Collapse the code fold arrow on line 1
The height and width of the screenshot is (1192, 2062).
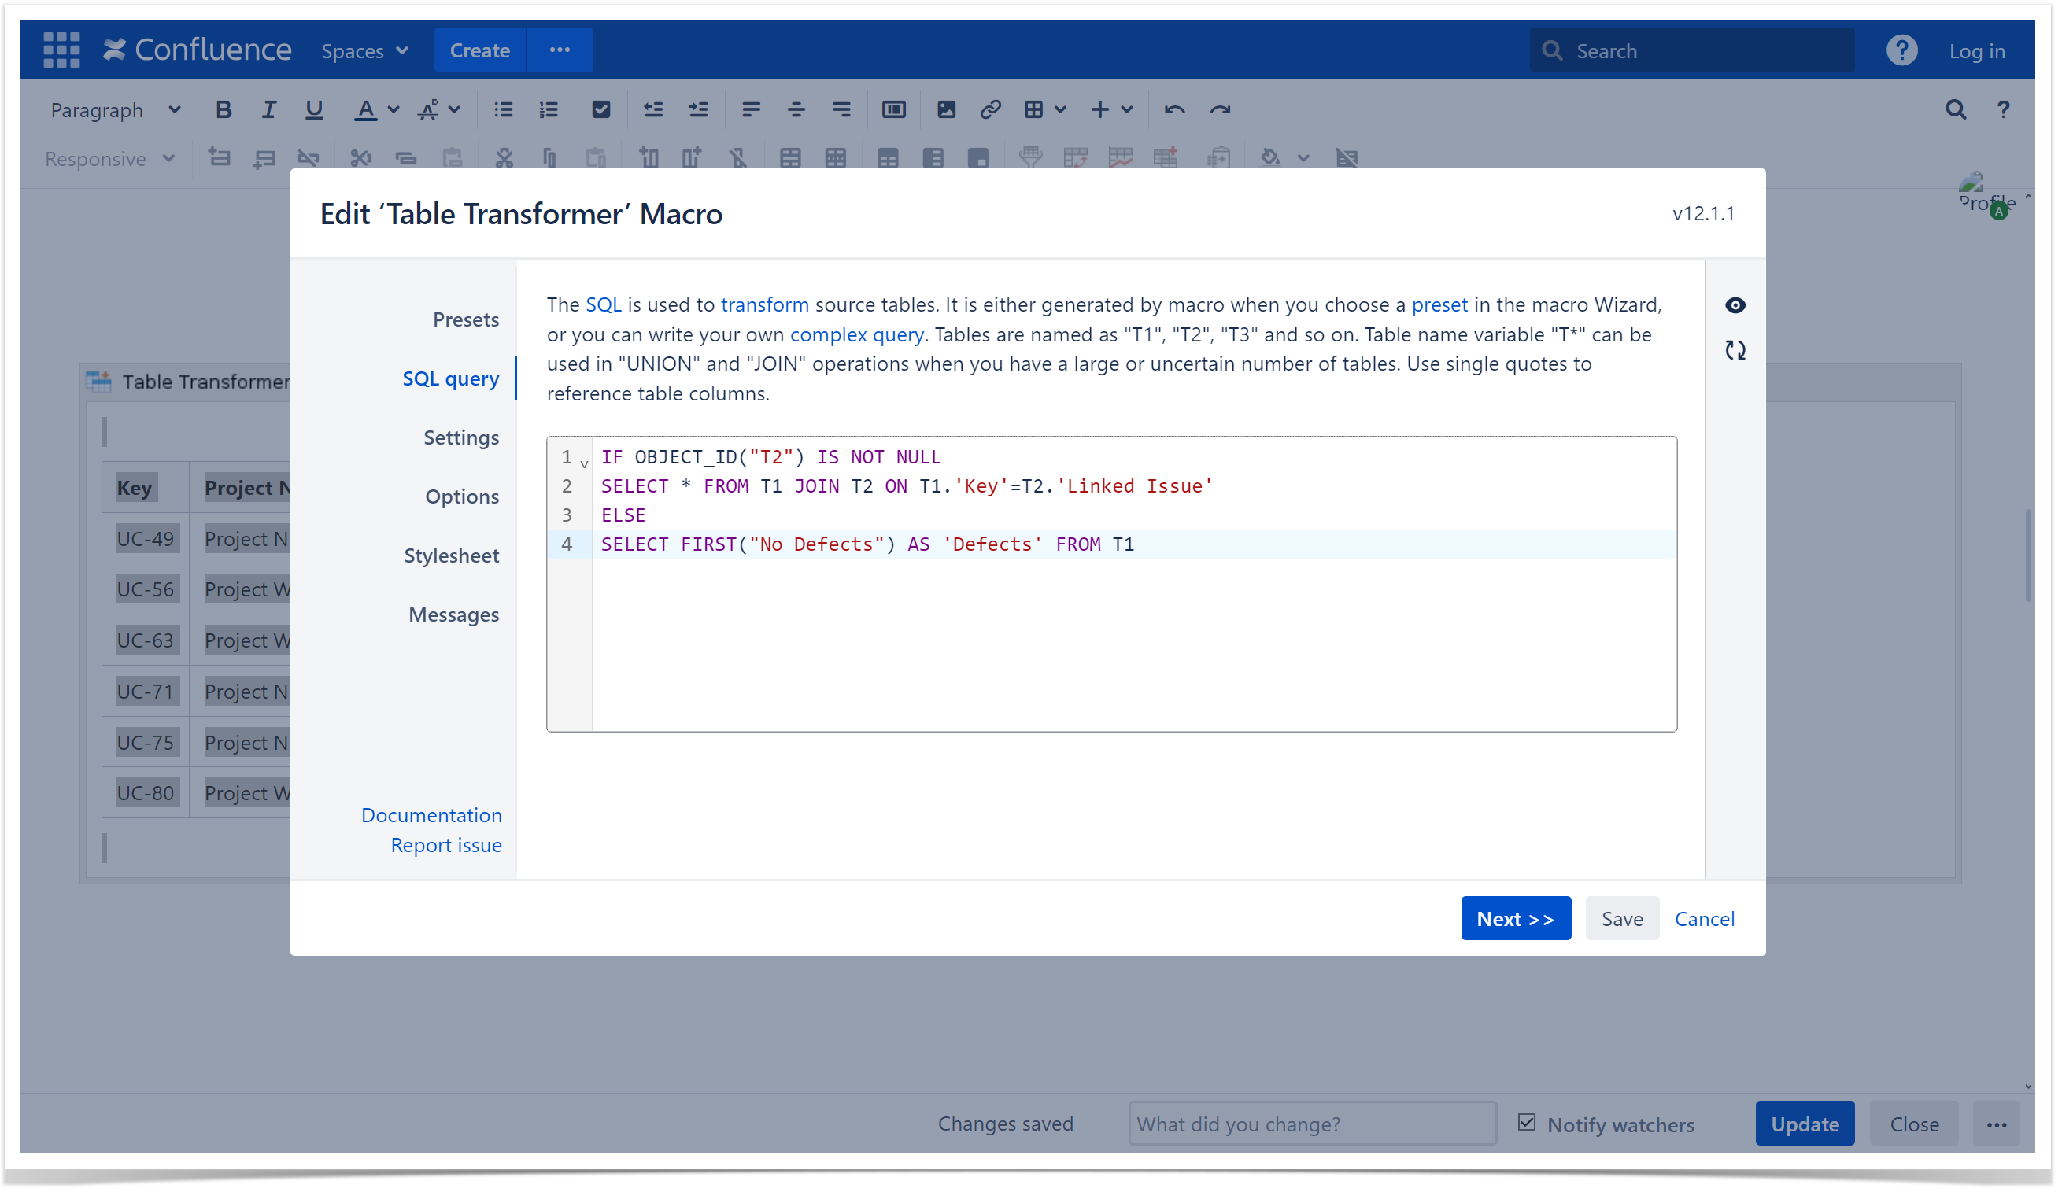point(586,464)
